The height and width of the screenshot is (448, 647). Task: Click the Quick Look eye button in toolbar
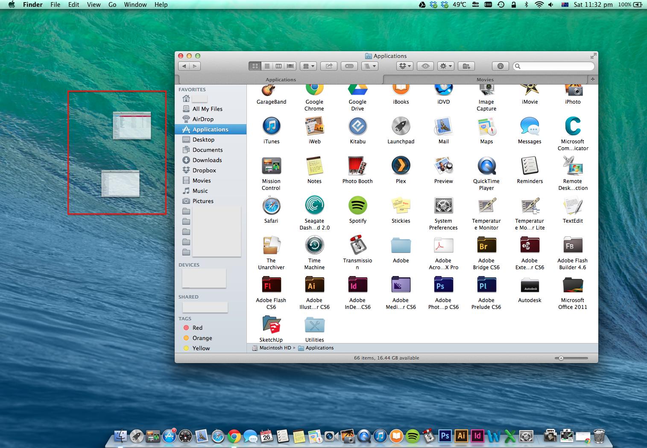[x=425, y=66]
